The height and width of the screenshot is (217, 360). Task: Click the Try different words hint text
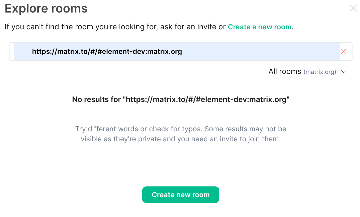[181, 134]
